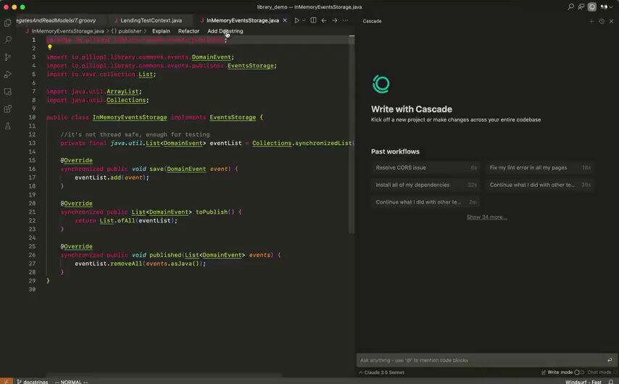
Task: Open the title bar profile dropdown chevron
Action: coord(611,7)
